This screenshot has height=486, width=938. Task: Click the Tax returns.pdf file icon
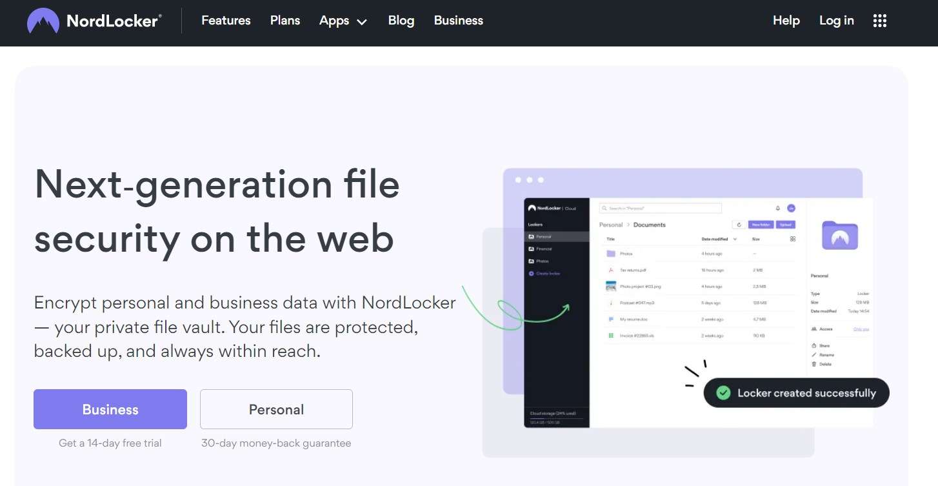pyautogui.click(x=611, y=270)
